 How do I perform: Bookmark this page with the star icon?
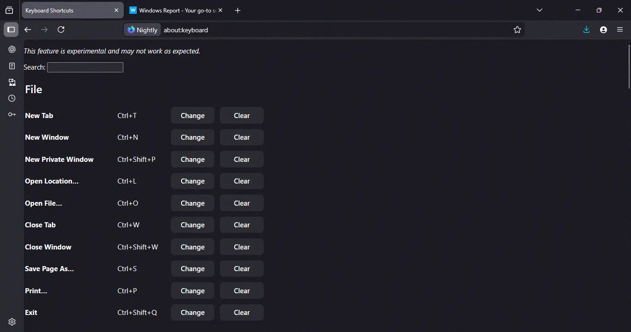[517, 30]
